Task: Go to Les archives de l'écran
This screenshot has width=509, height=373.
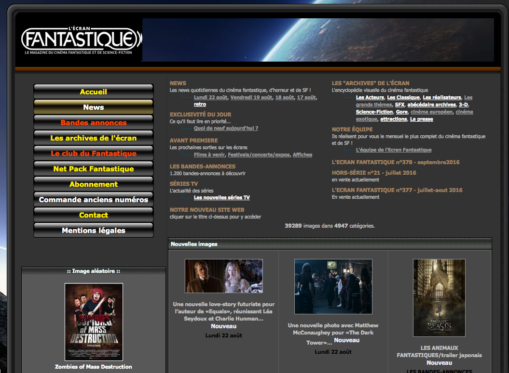Action: point(93,138)
